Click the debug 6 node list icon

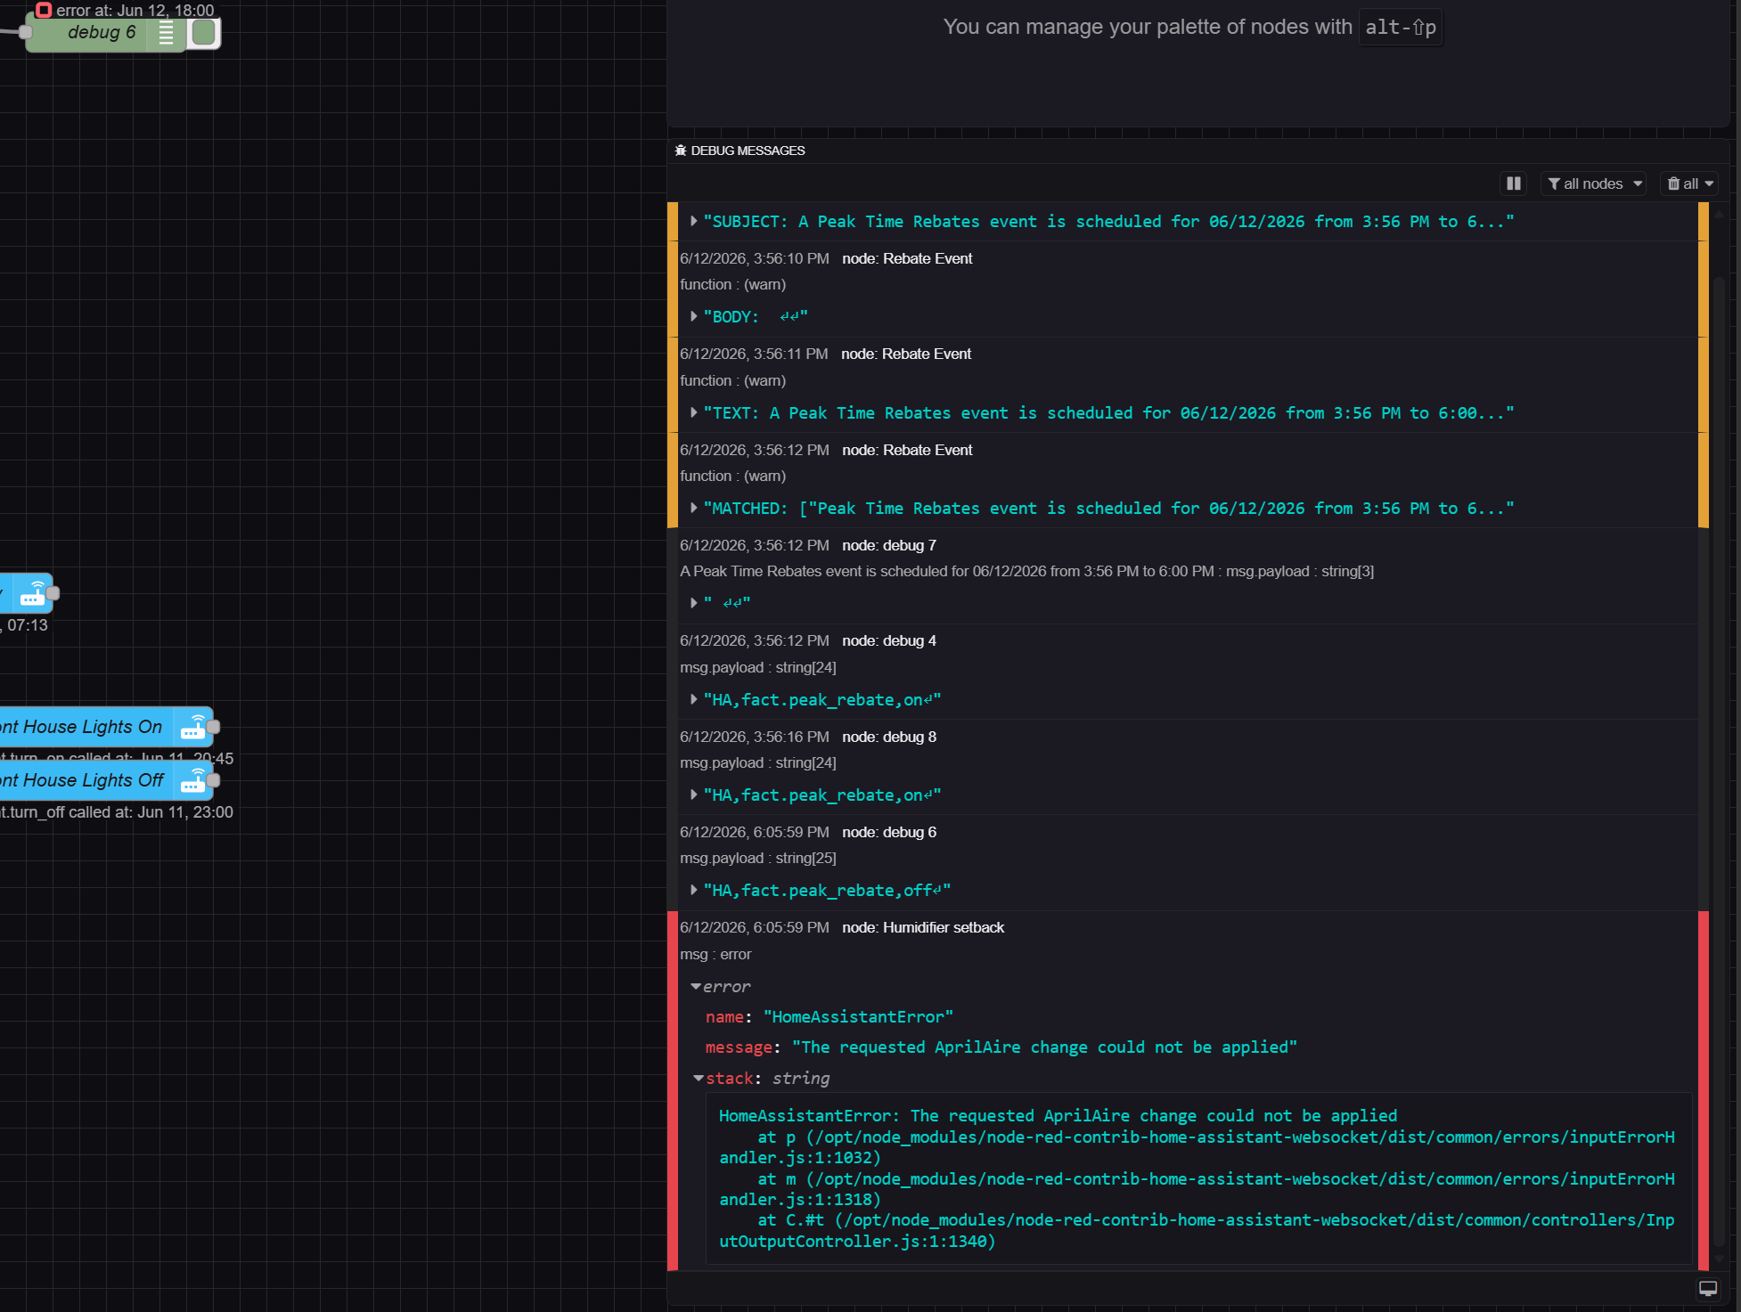tap(166, 33)
